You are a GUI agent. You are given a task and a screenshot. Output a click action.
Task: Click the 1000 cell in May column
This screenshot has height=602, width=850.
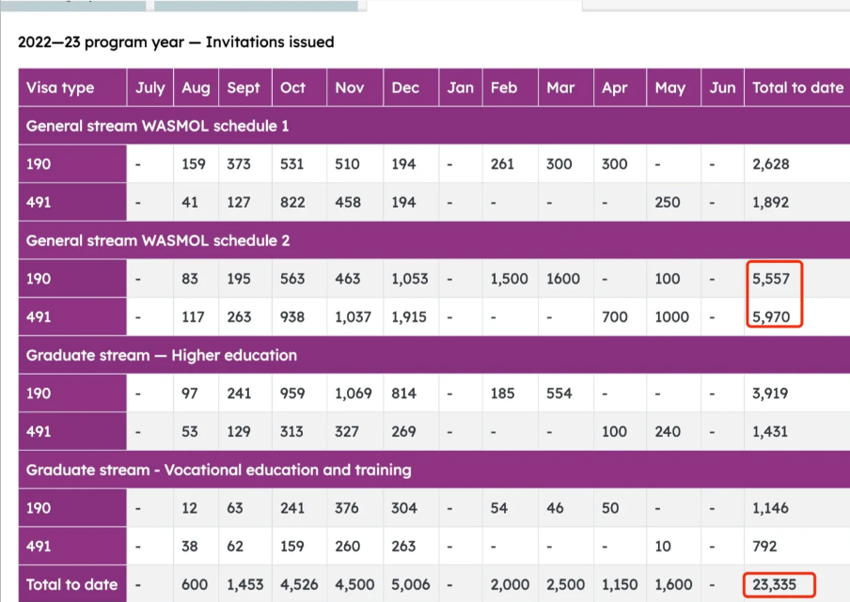click(x=673, y=317)
